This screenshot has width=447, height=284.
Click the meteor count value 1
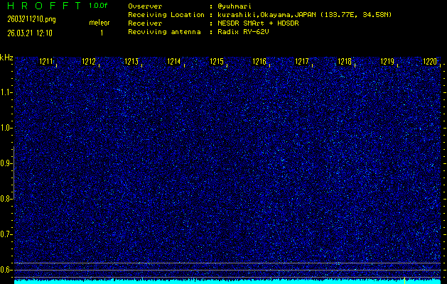tap(102, 33)
